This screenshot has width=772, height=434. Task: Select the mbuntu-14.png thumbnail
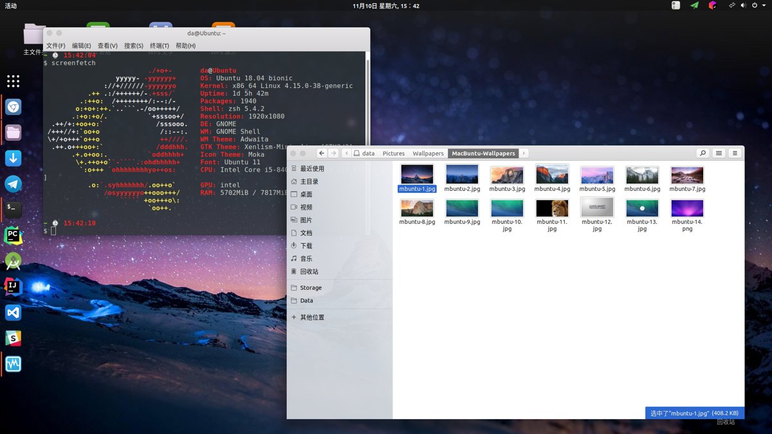click(x=687, y=208)
